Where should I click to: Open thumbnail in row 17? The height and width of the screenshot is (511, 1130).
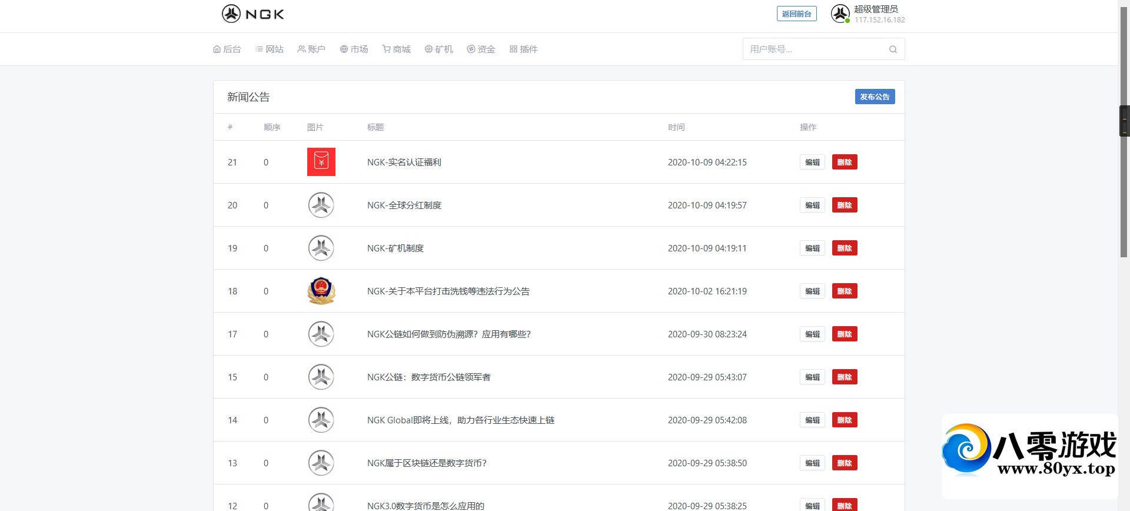[321, 334]
